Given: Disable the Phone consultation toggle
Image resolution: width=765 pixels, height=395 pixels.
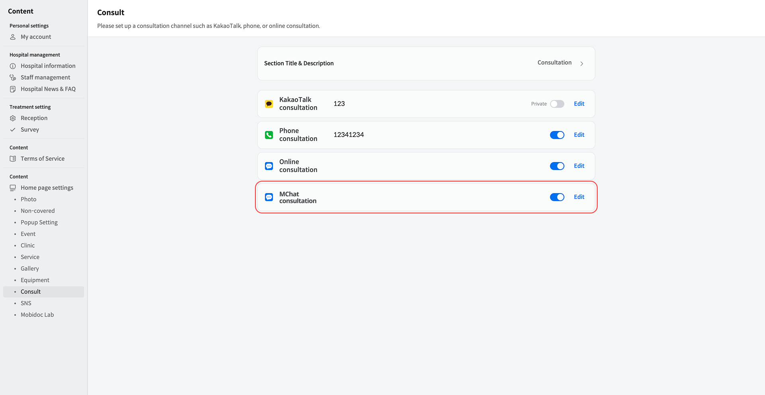Looking at the screenshot, I should pyautogui.click(x=557, y=135).
